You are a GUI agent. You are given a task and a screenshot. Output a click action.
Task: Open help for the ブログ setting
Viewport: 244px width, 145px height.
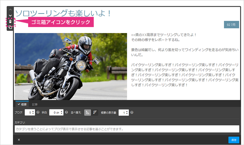tap(38, 112)
